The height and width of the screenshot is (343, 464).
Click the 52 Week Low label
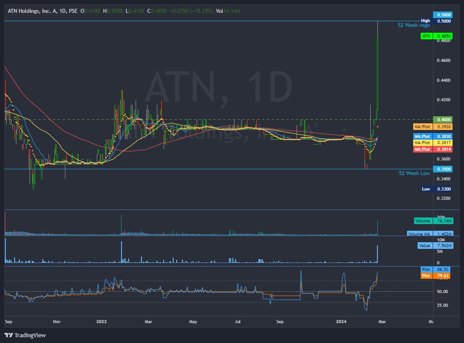click(x=414, y=173)
